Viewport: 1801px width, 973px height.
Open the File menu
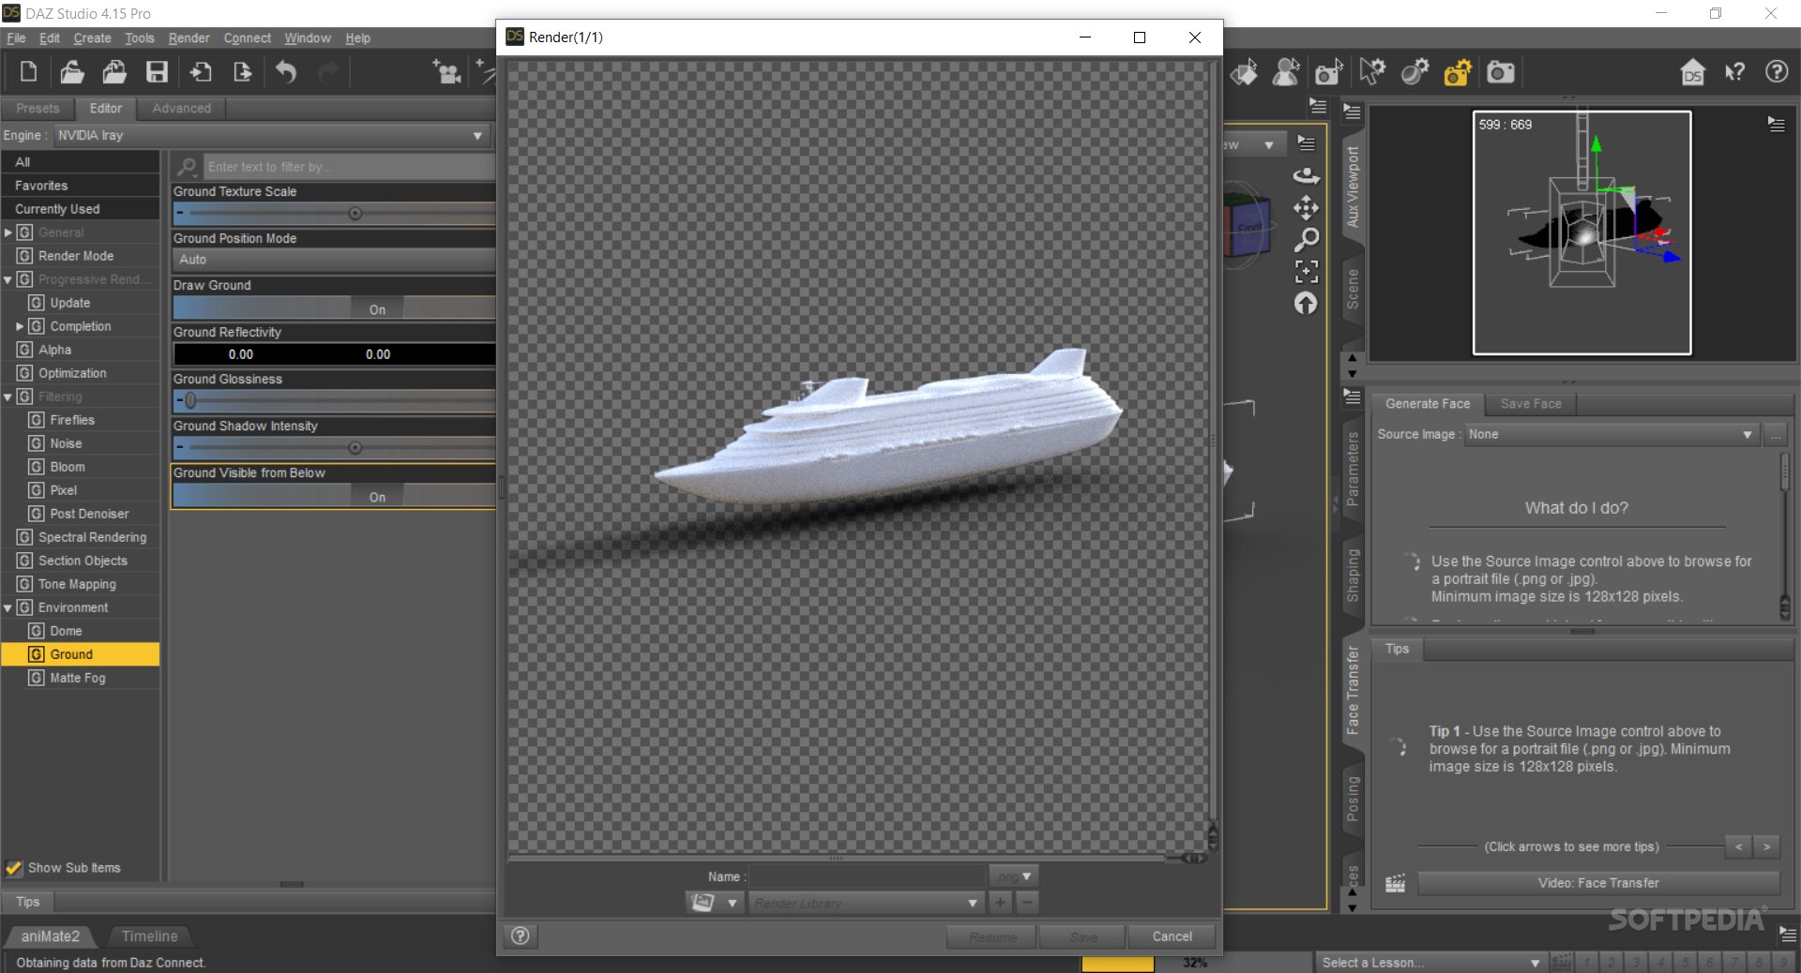[x=16, y=37]
